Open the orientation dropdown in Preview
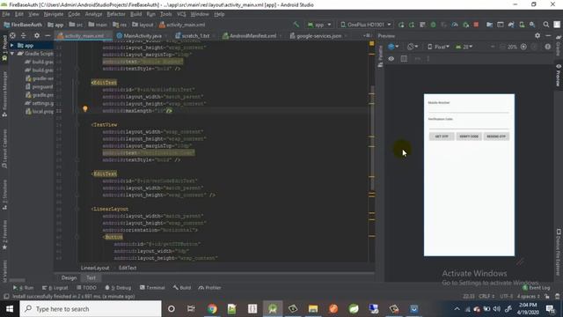Viewport: 563px width, 317px height. click(413, 47)
